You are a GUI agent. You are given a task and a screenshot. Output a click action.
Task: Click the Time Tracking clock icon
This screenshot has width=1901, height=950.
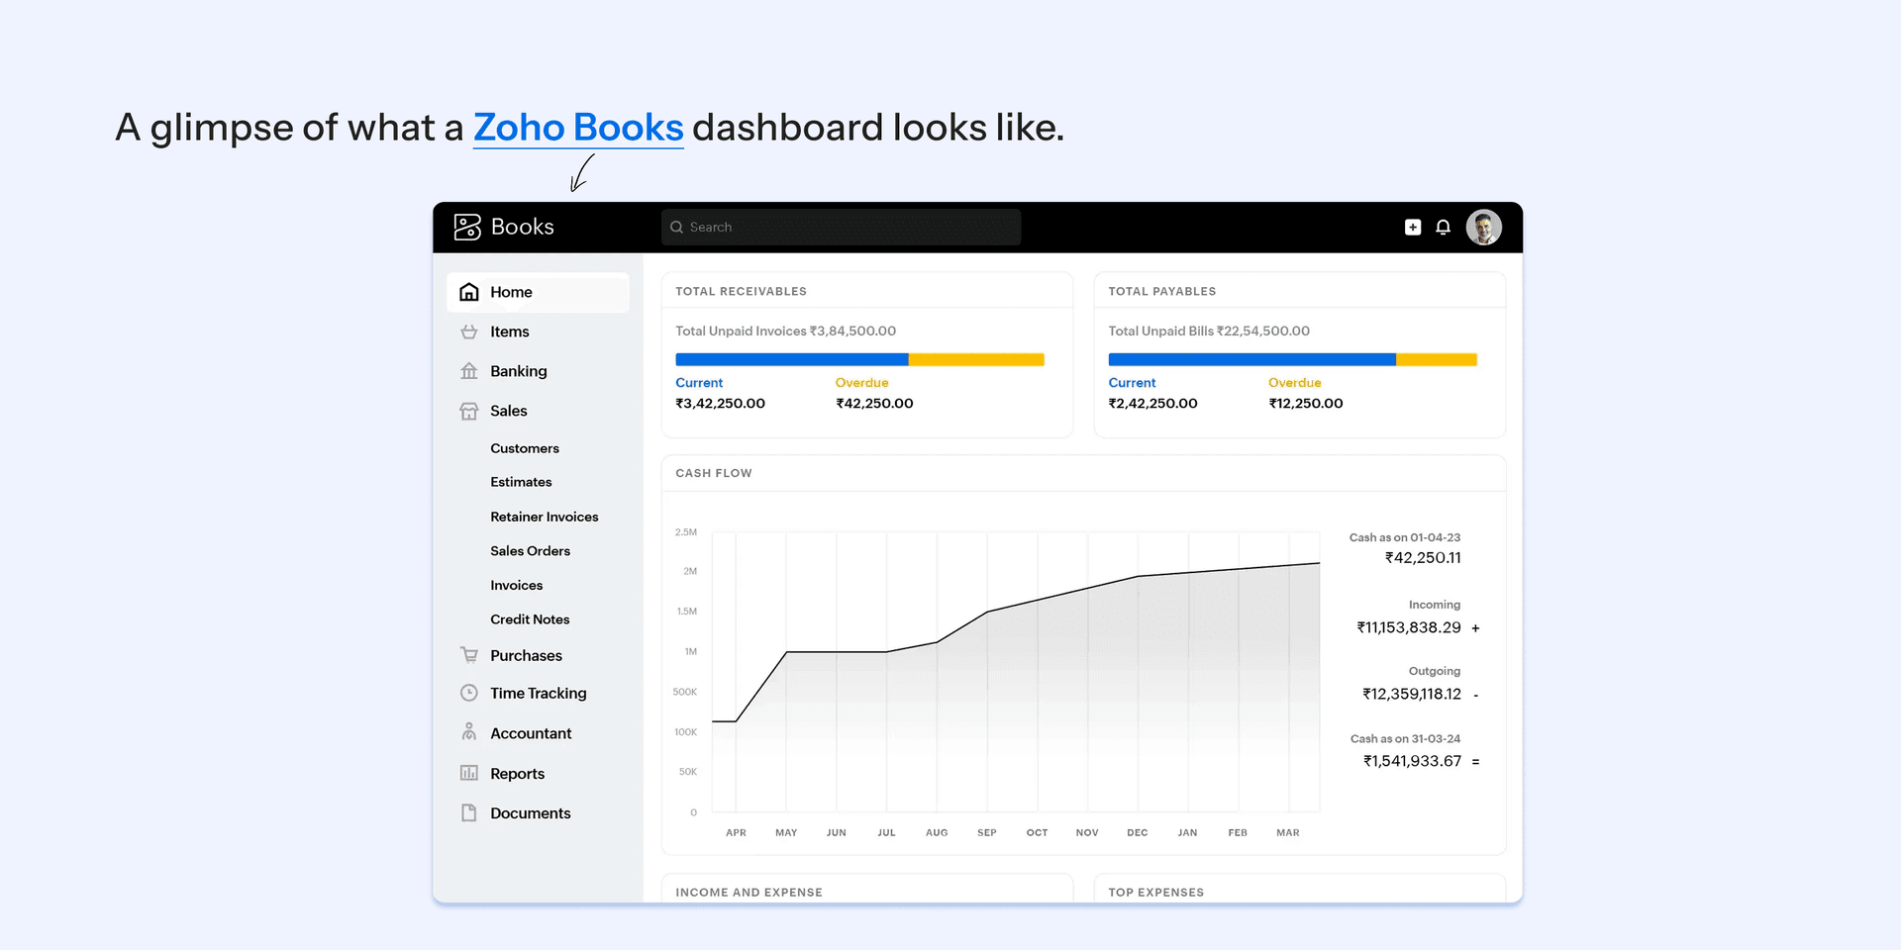[468, 693]
